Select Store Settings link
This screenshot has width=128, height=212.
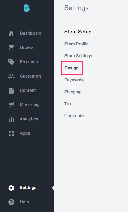(78, 56)
